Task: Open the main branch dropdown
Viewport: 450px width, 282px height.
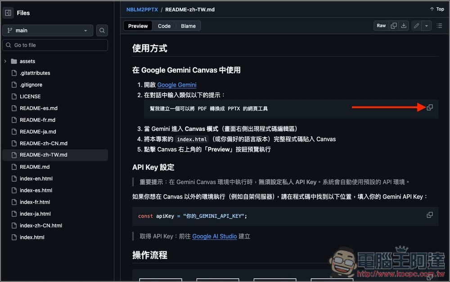Action: pyautogui.click(x=48, y=31)
